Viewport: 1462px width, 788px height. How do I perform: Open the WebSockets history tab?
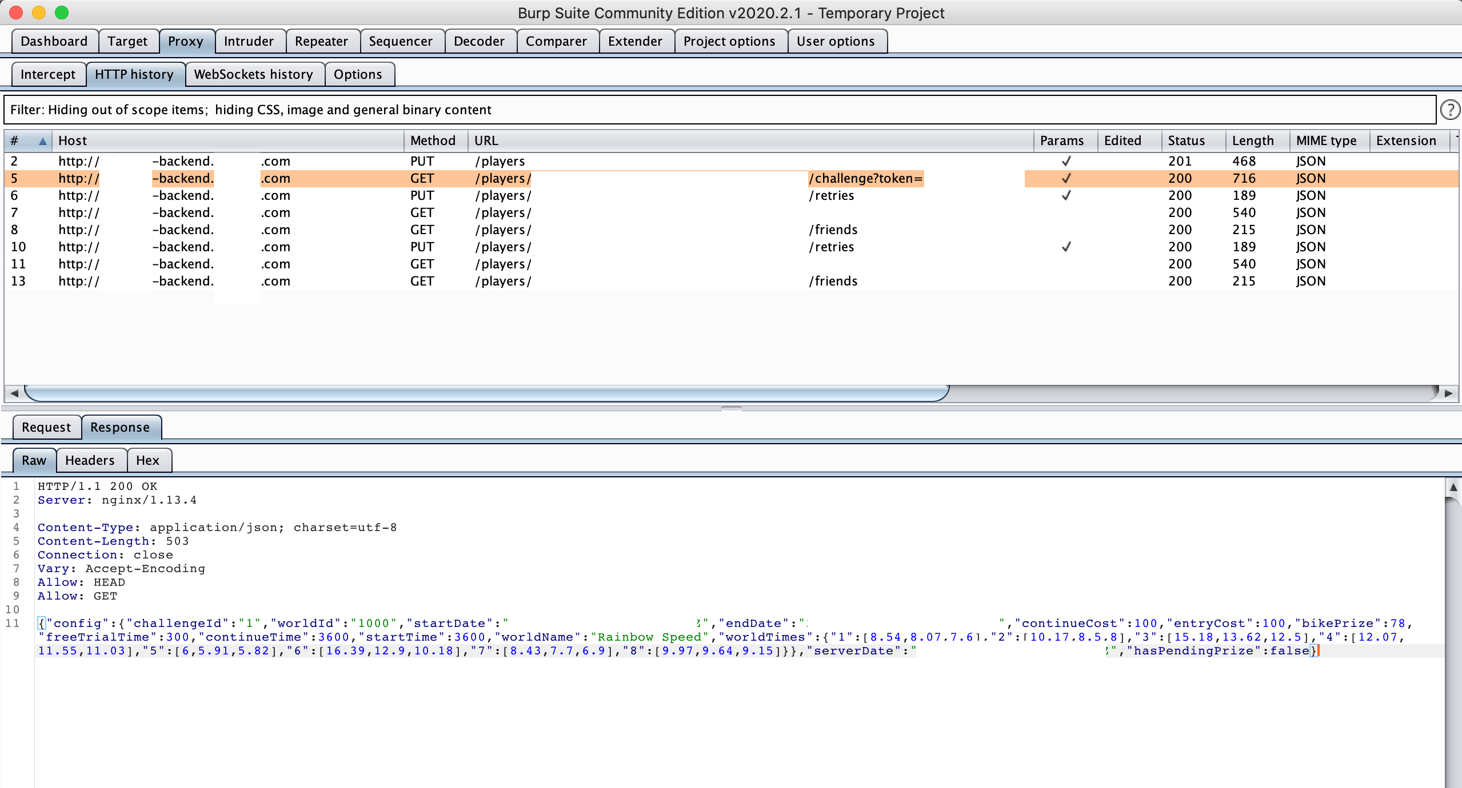(254, 74)
